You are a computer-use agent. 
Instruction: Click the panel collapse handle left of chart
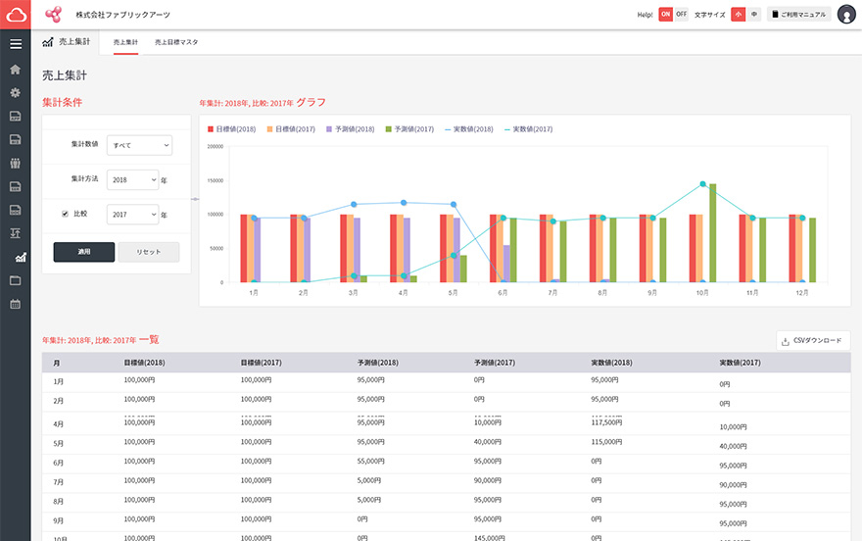pyautogui.click(x=195, y=199)
